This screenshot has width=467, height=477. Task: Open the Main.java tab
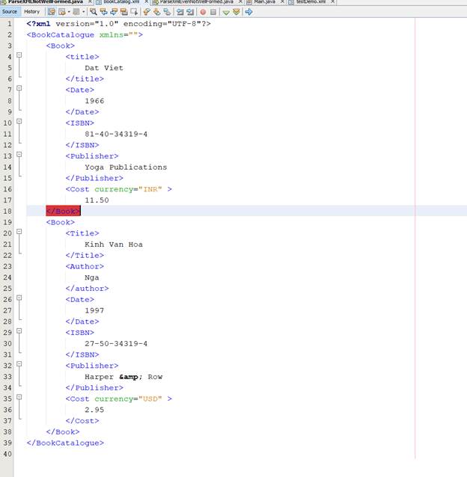[264, 1]
